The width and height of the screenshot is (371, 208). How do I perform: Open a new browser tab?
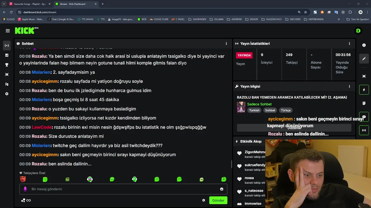pos(103,4)
